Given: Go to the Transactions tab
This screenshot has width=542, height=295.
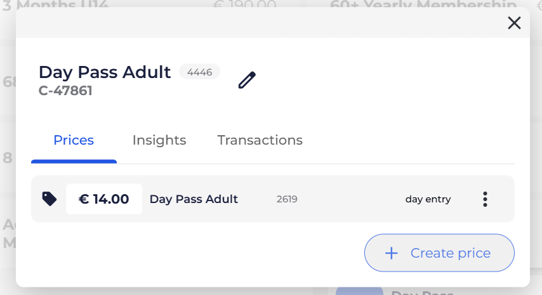Looking at the screenshot, I should click(260, 140).
